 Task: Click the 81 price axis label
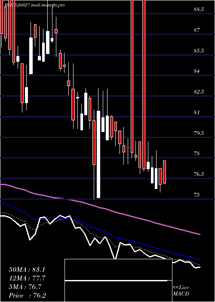(x=197, y=113)
